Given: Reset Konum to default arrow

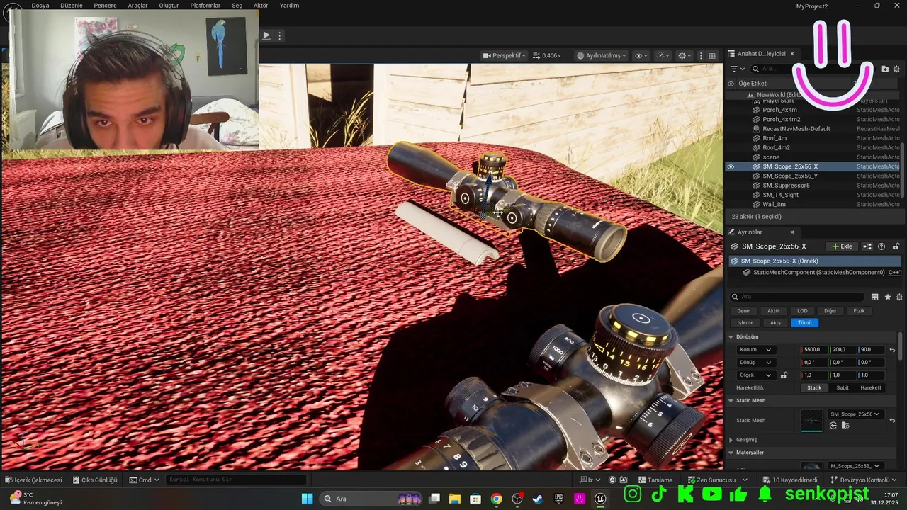Looking at the screenshot, I should [892, 350].
